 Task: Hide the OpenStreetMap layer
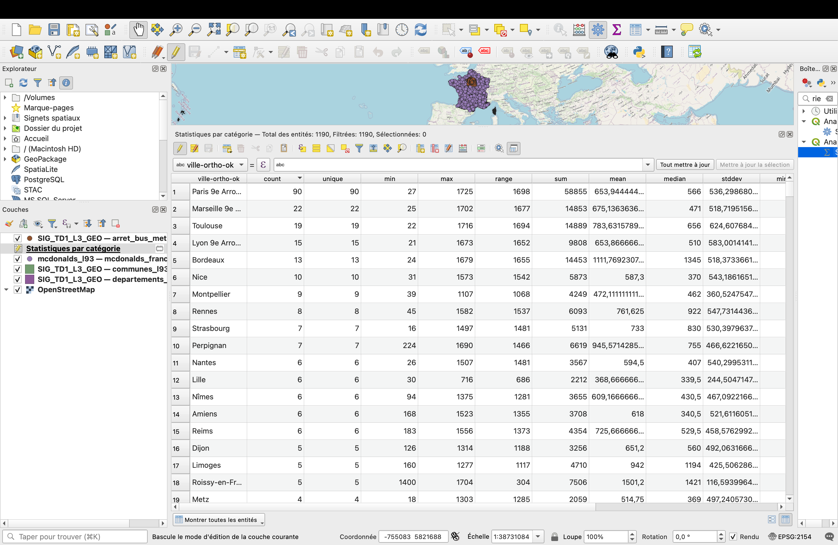coord(18,290)
